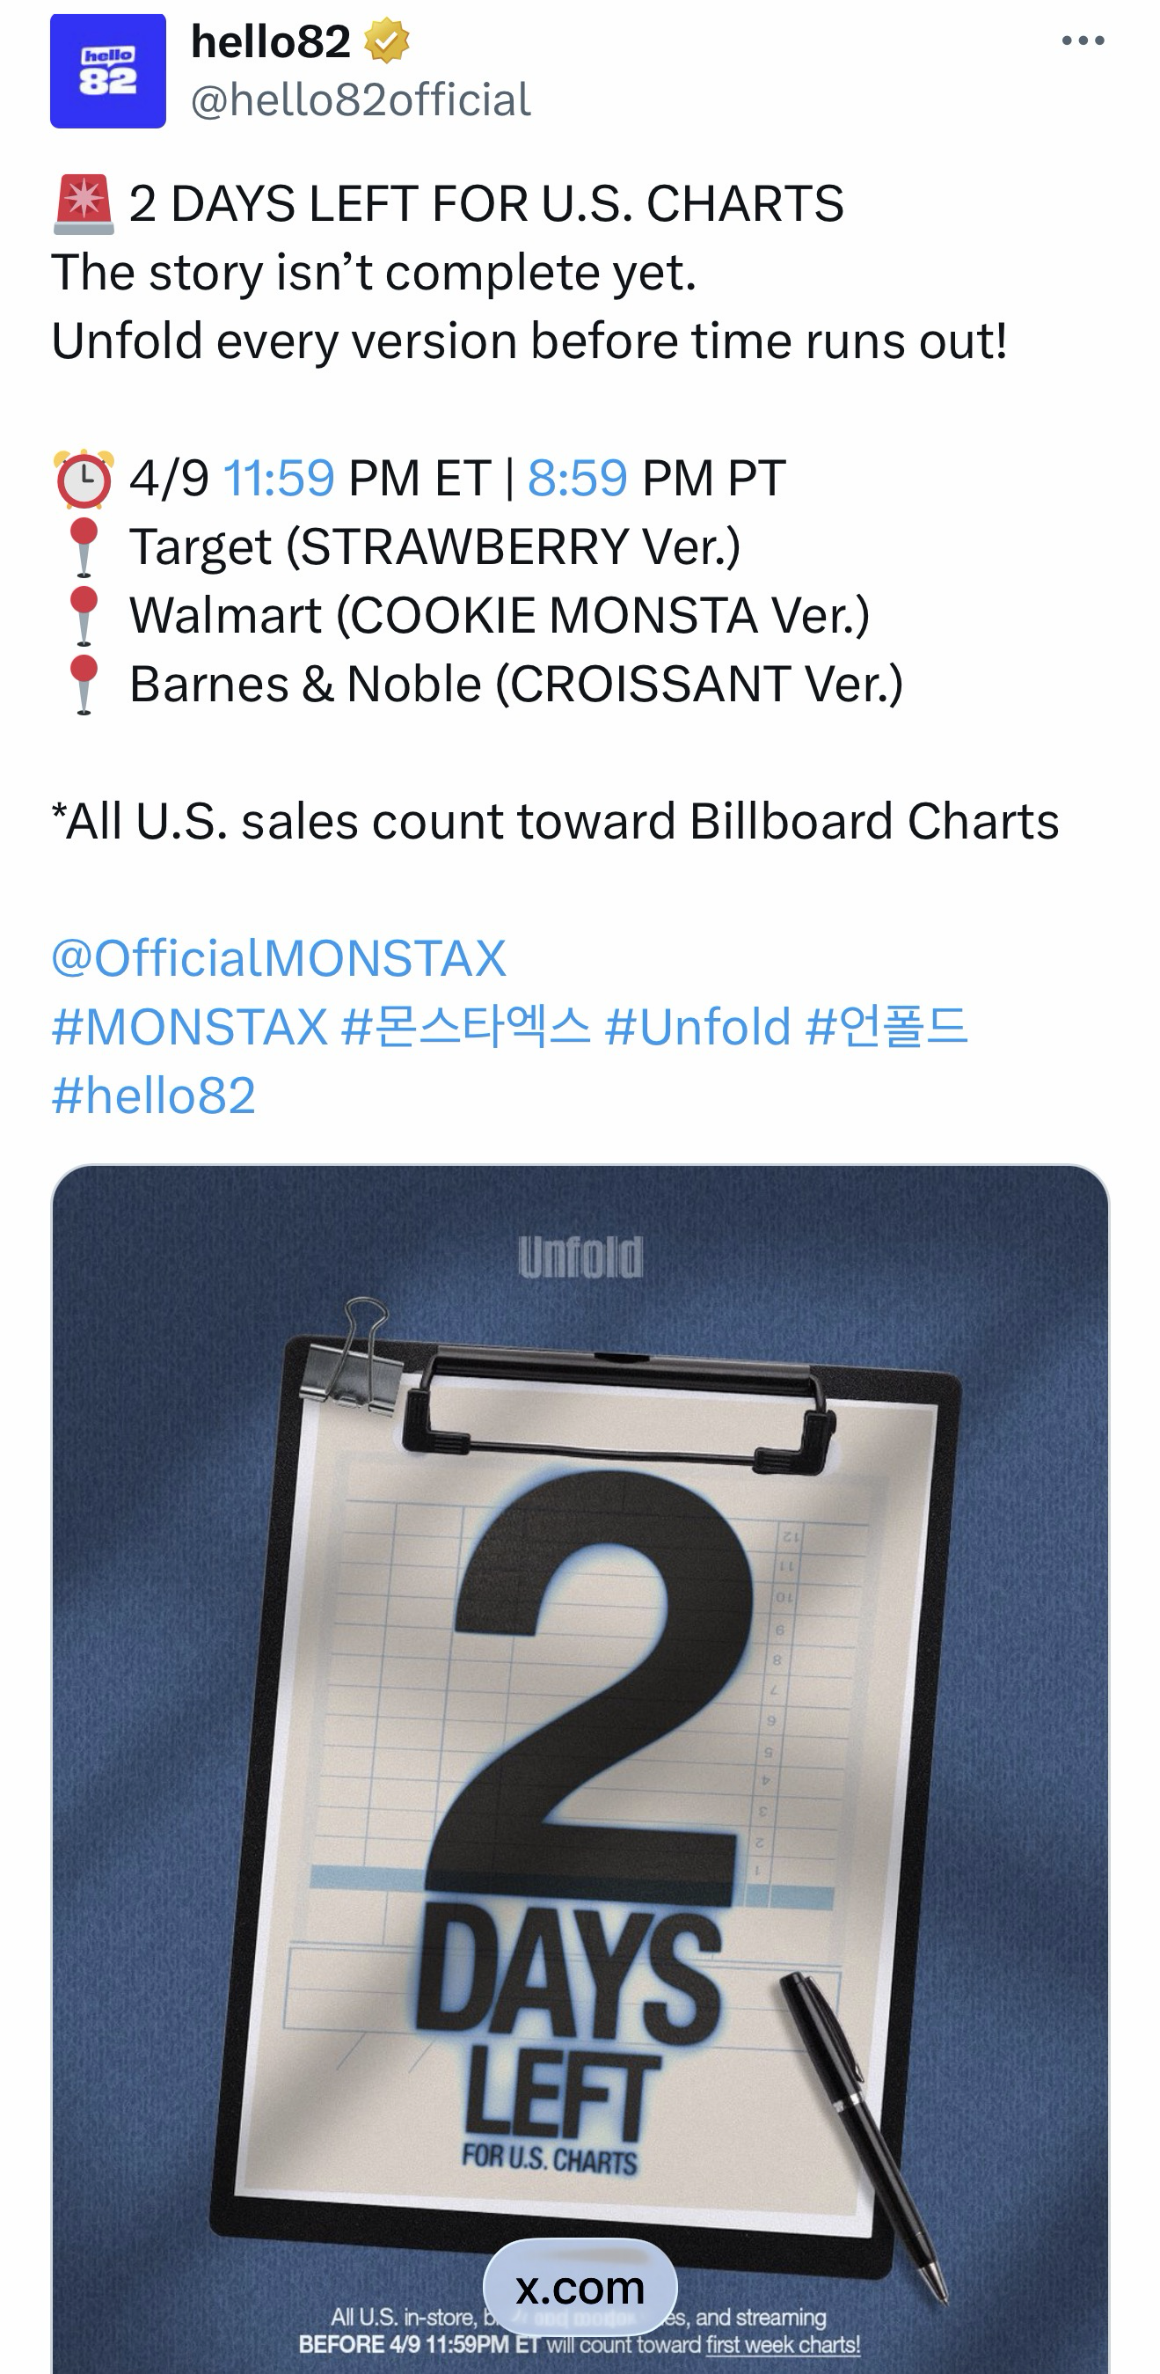Click the pin beside Target
This screenshot has width=1160, height=2374.
tap(84, 546)
